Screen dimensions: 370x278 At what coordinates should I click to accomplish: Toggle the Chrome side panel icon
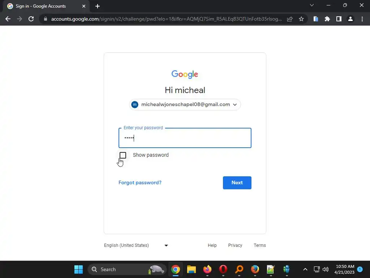(339, 19)
